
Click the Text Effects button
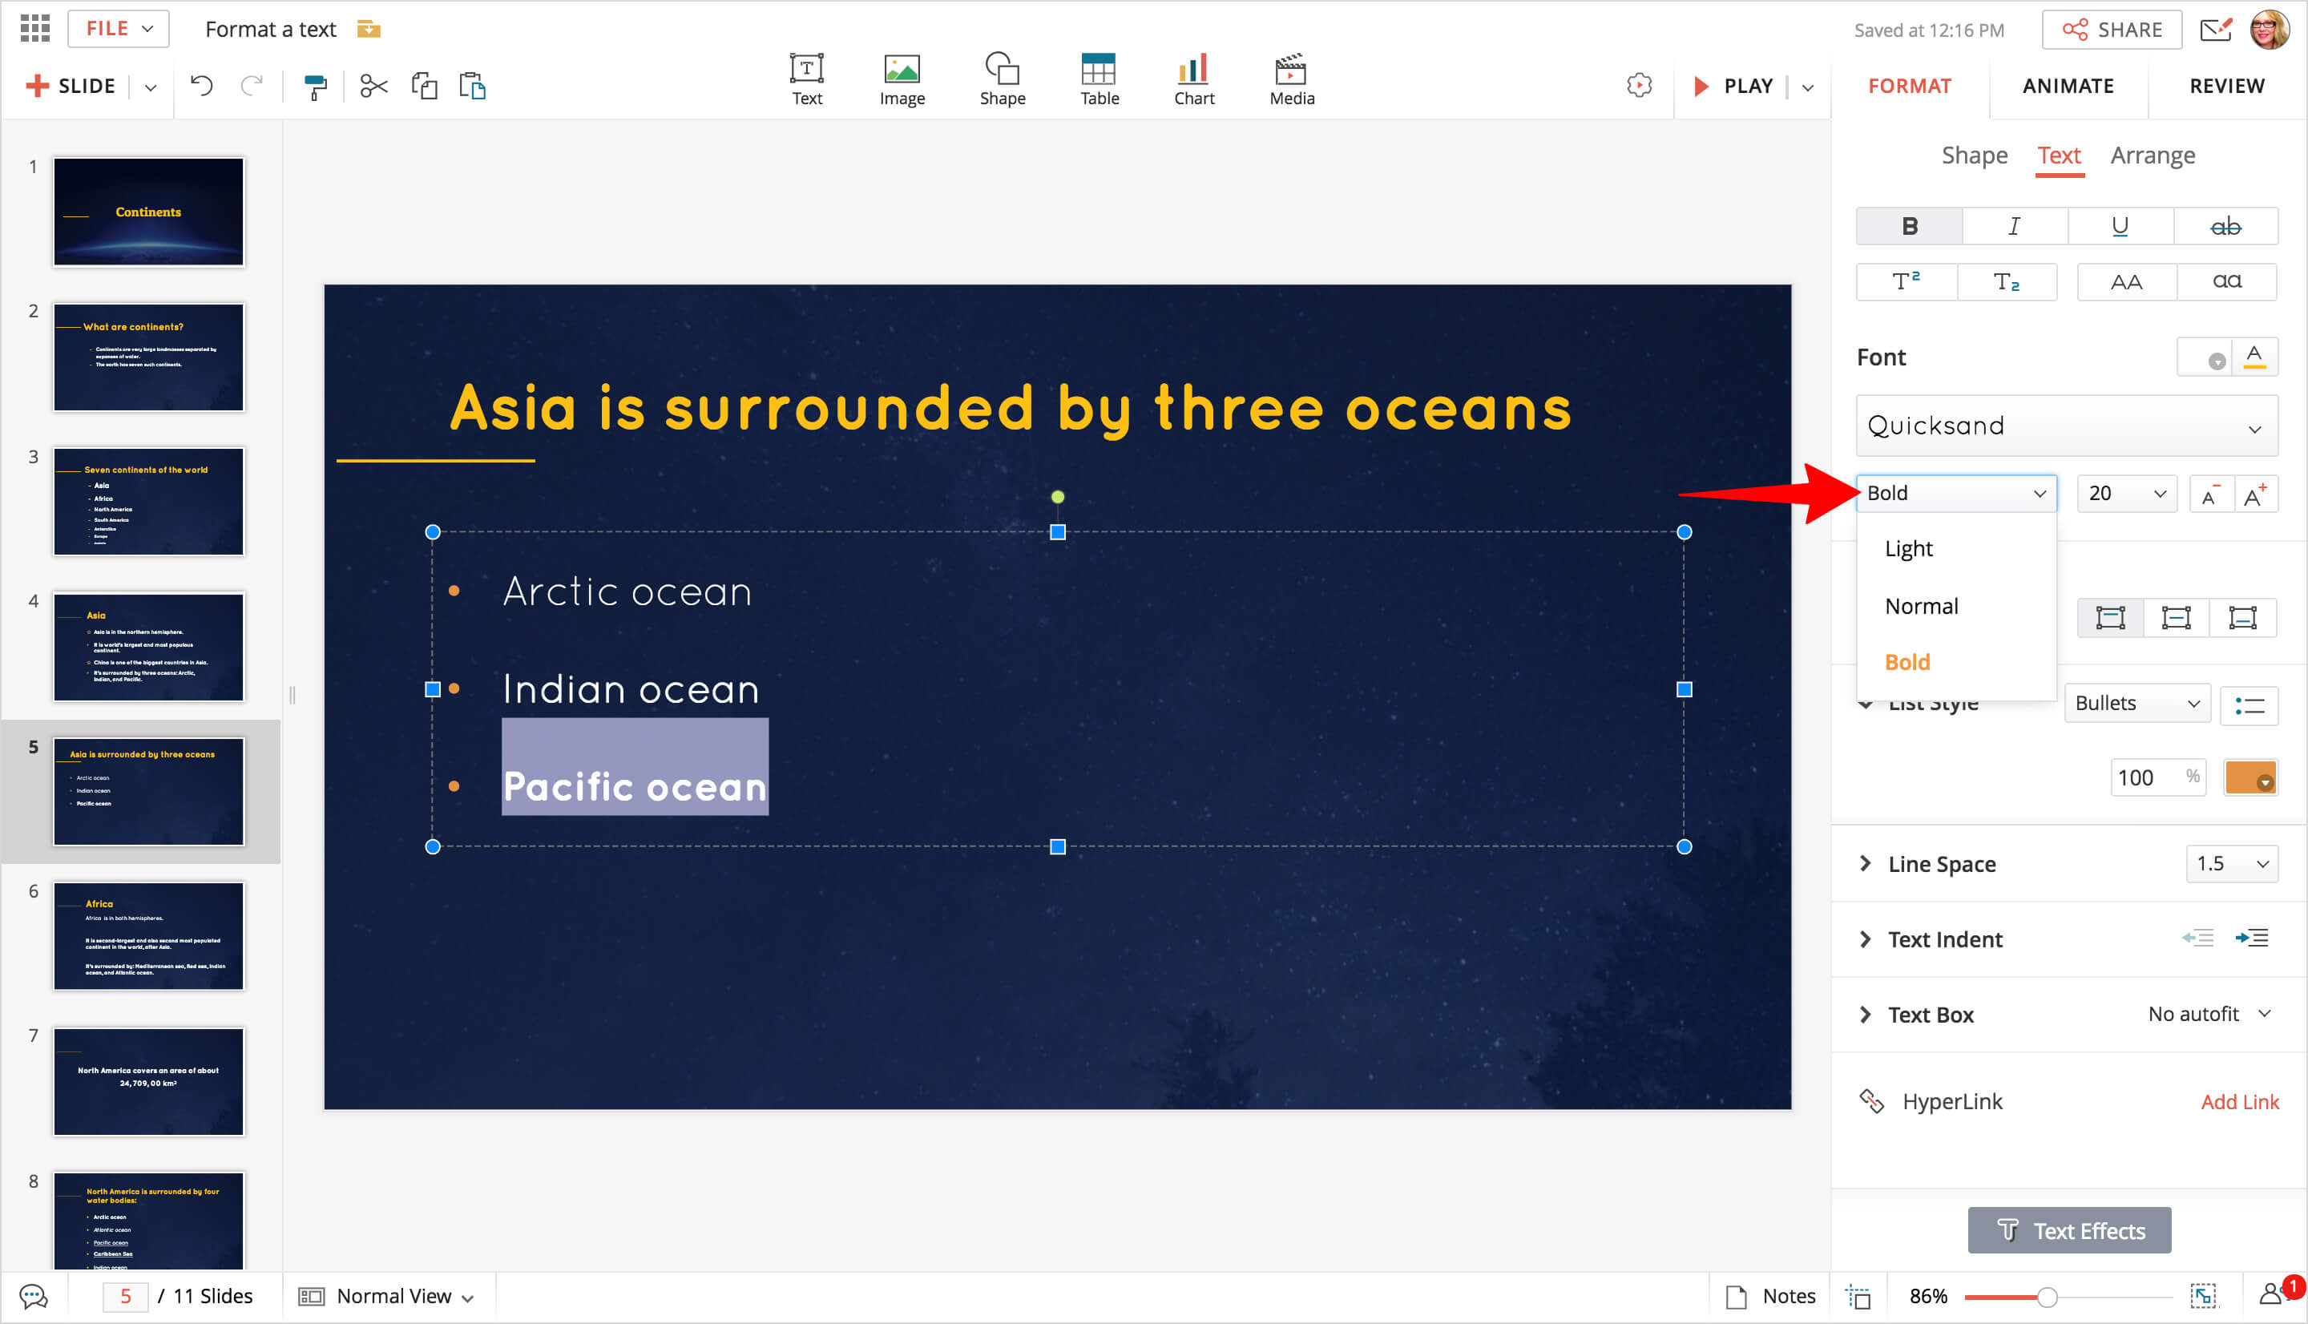tap(2069, 1230)
